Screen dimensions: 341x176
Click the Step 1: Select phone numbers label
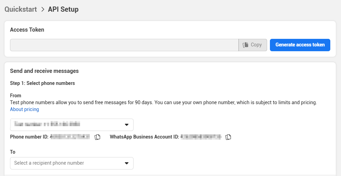pos(42,83)
